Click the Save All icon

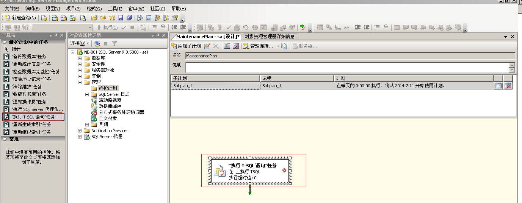pos(129,18)
